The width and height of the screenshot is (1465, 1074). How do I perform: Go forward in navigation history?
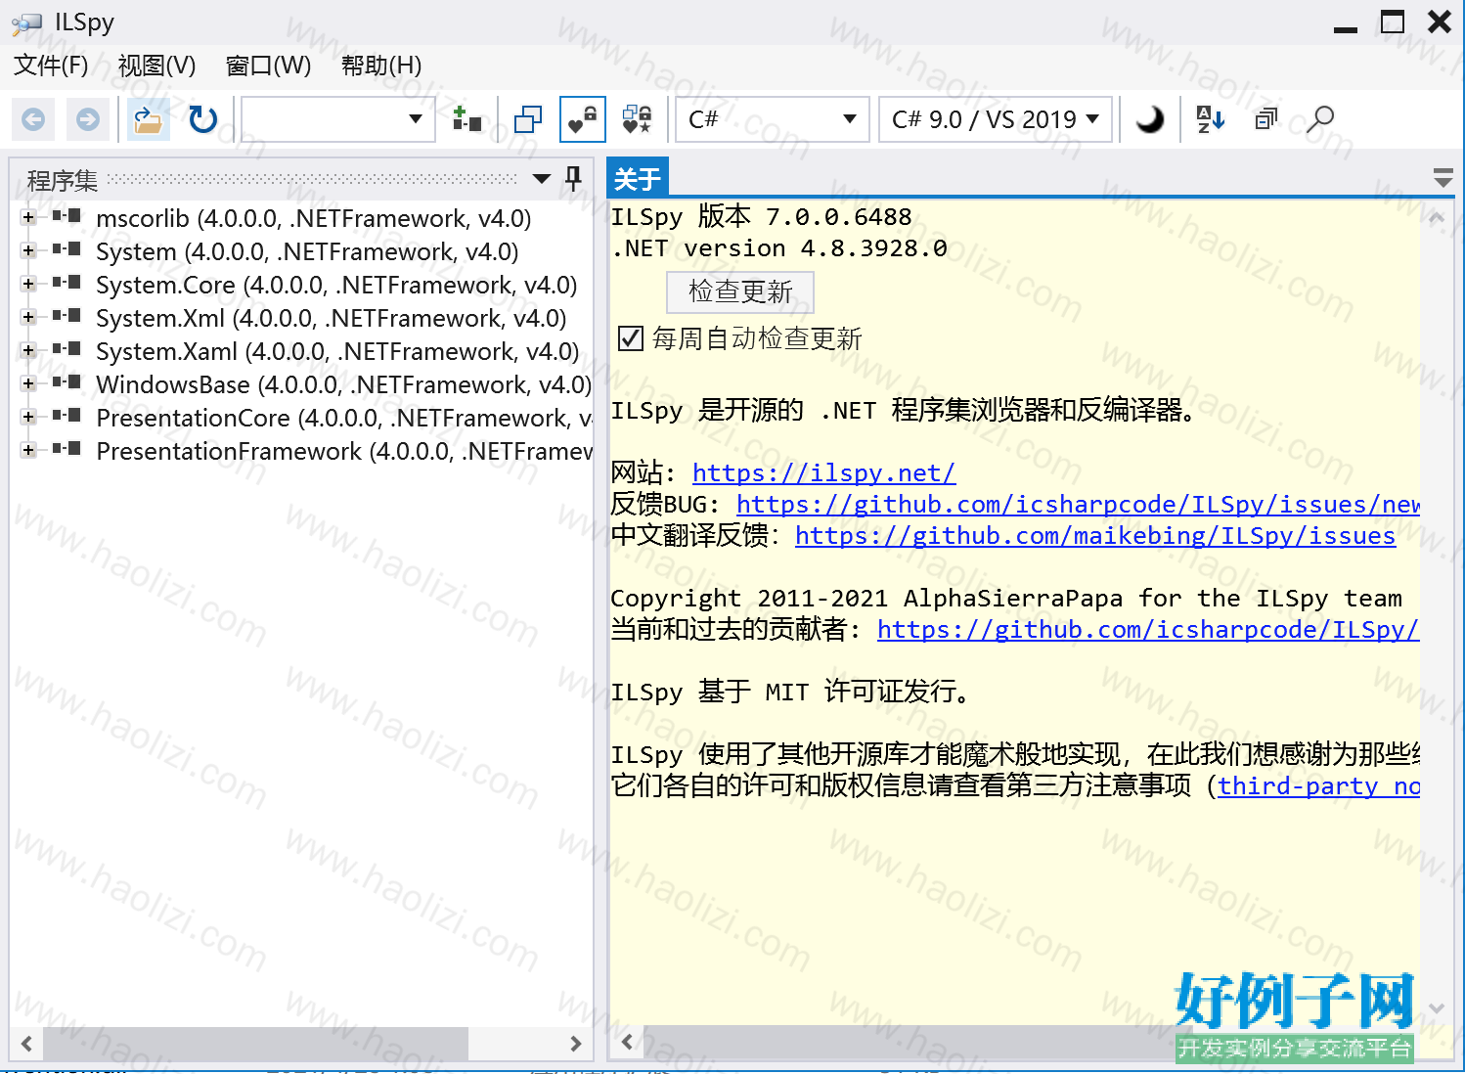tap(88, 119)
